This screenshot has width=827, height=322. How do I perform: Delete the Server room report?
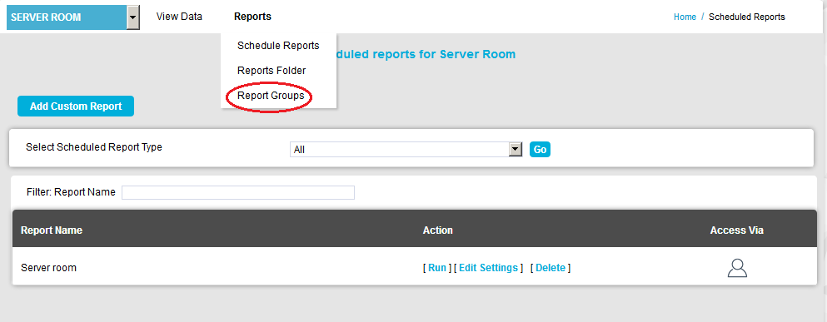click(x=551, y=268)
